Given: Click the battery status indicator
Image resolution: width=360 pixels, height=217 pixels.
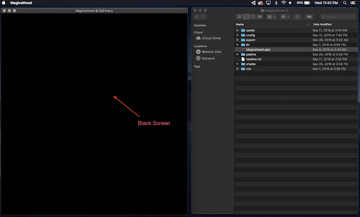Looking at the screenshot, I should [303, 3].
